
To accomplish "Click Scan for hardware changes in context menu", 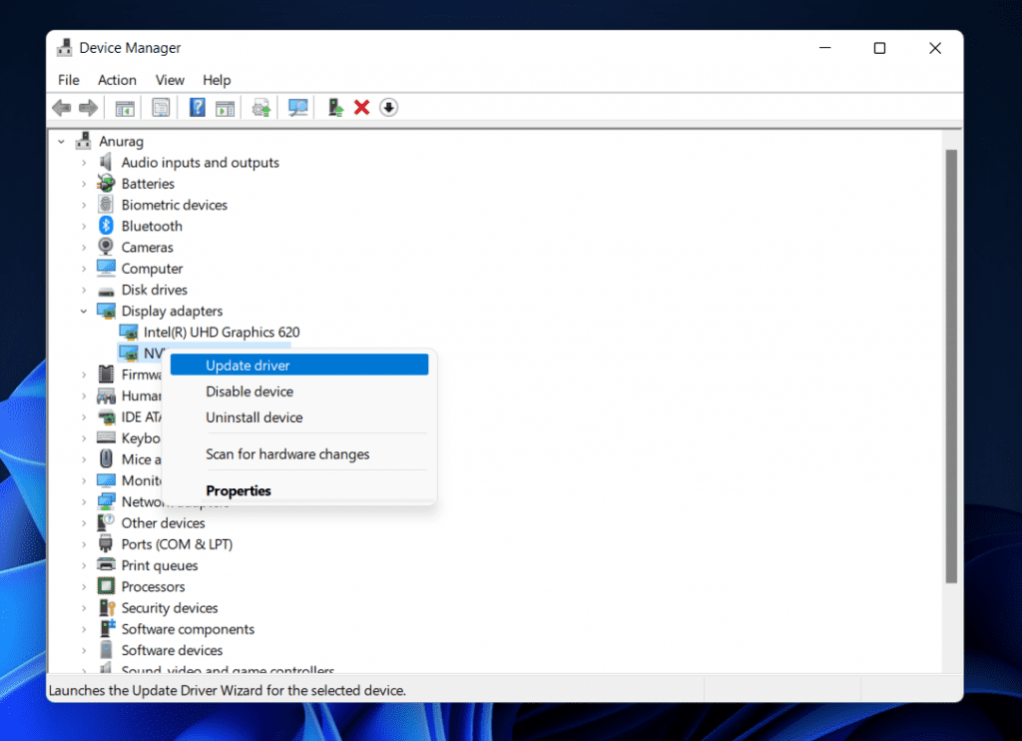I will pos(287,453).
